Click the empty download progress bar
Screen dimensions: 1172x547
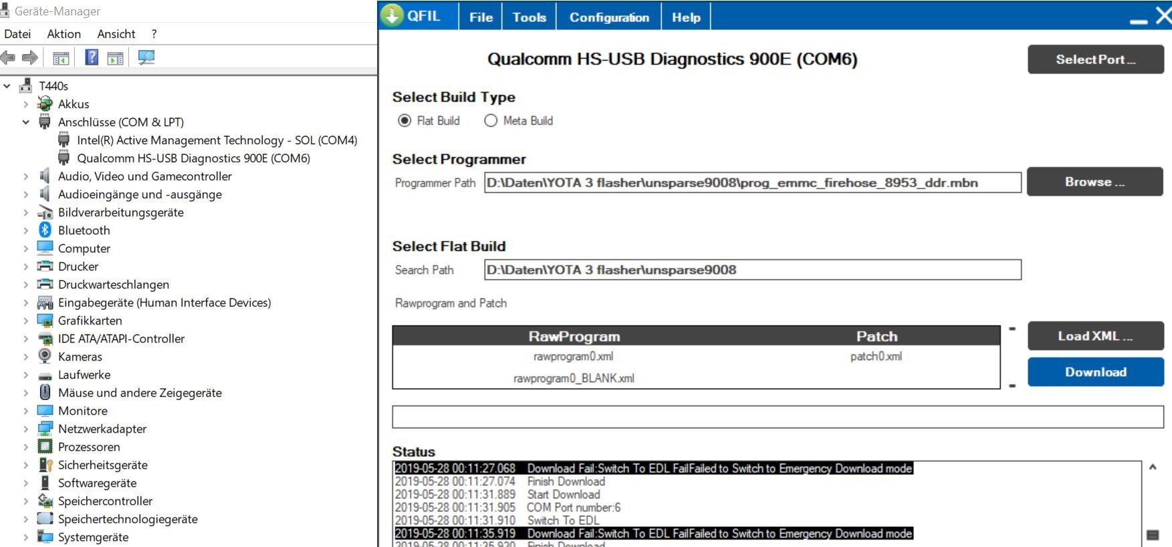[778, 417]
